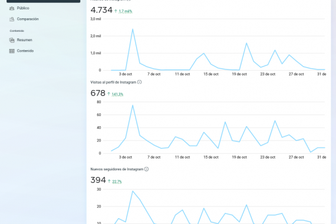Show info for Visitas al perfil de Instagram

[140, 82]
